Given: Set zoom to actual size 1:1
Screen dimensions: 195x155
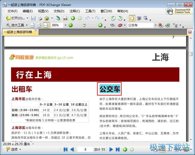Looking at the screenshot, I should pos(33,25).
